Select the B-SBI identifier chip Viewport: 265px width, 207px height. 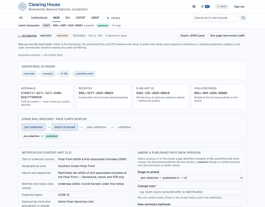coord(64,74)
